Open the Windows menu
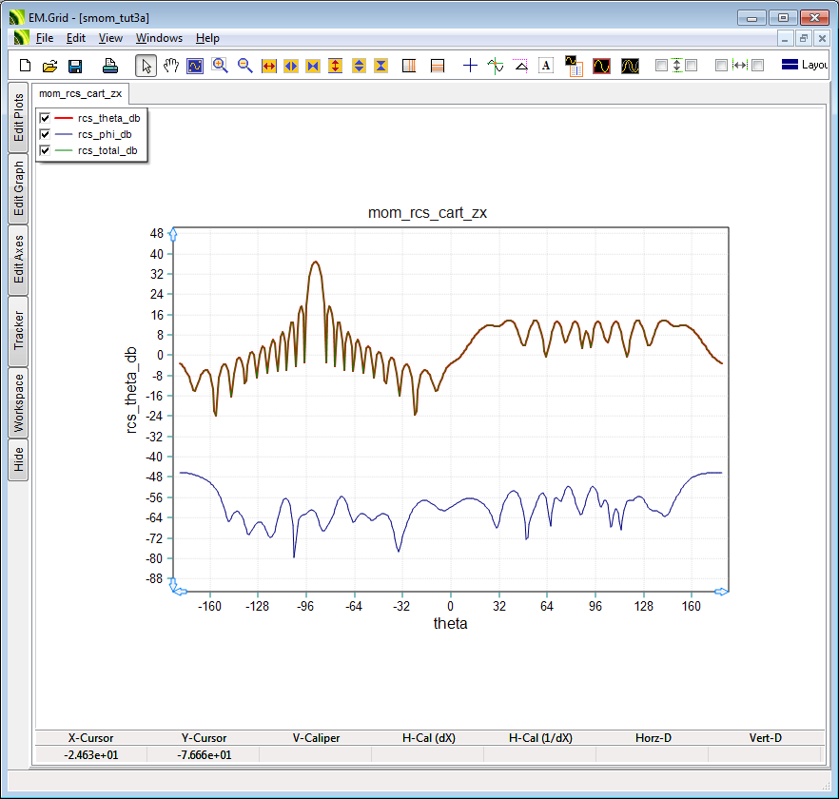Viewport: 839px width, 799px height. pyautogui.click(x=159, y=38)
